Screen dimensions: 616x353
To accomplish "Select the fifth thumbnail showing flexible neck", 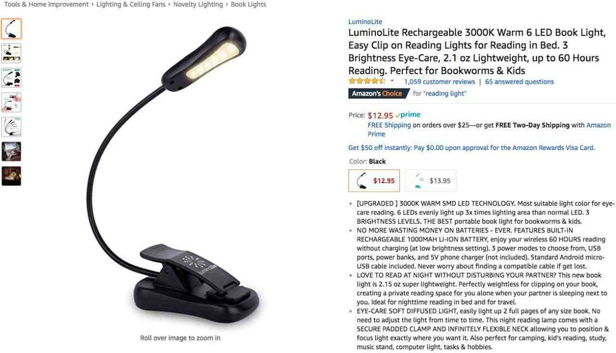I will point(11,127).
